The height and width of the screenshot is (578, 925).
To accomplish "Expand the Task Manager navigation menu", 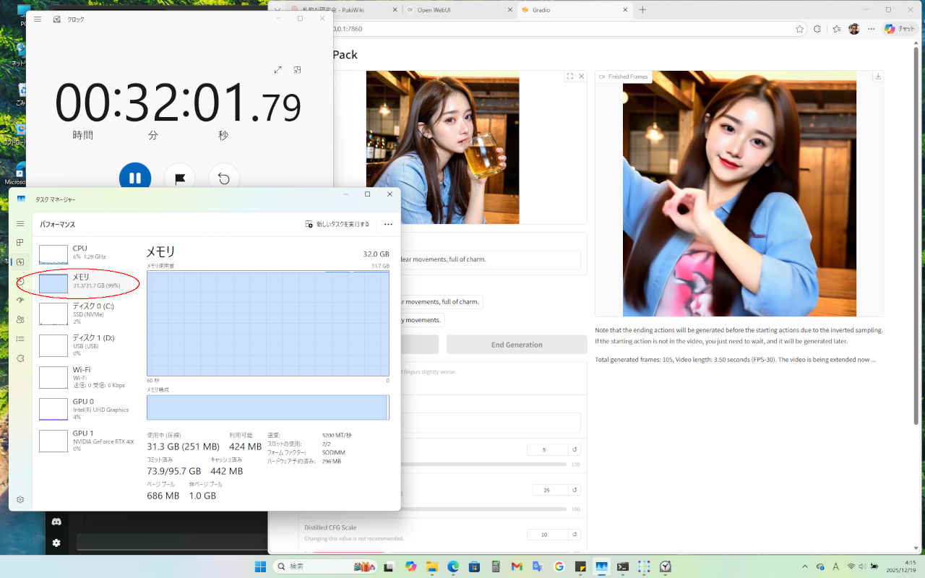I will coord(20,224).
